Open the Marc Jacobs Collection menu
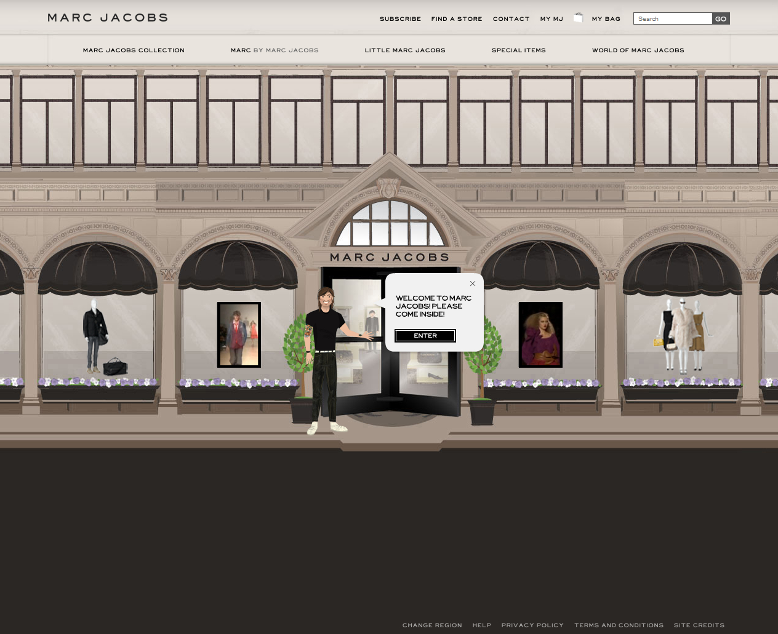778x634 pixels. [x=134, y=50]
